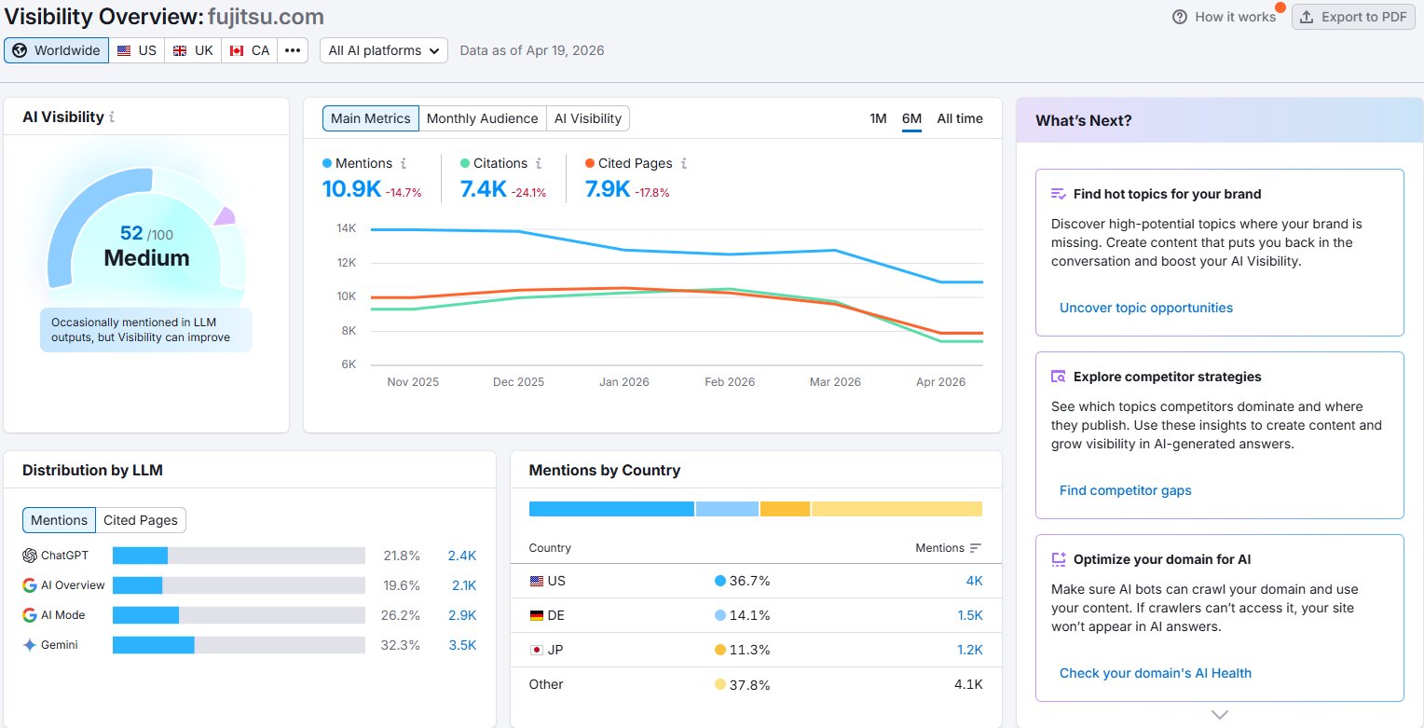Click the Other country row
The width and height of the screenshot is (1424, 728).
(756, 684)
